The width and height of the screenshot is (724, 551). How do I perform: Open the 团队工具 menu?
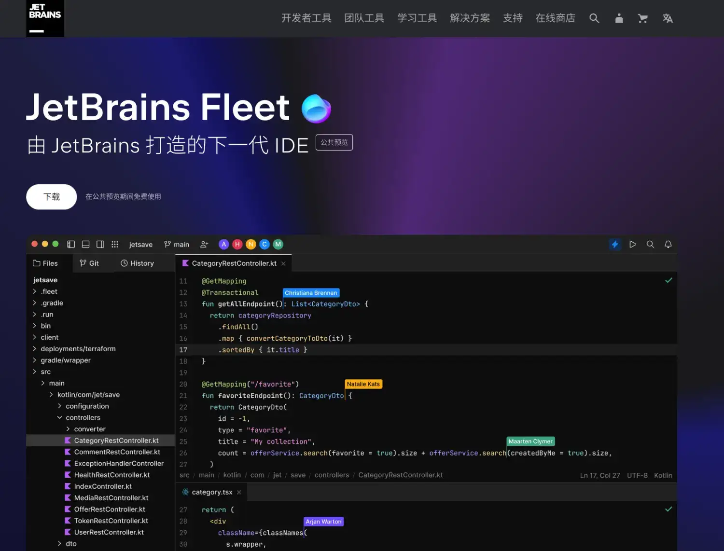pos(364,18)
